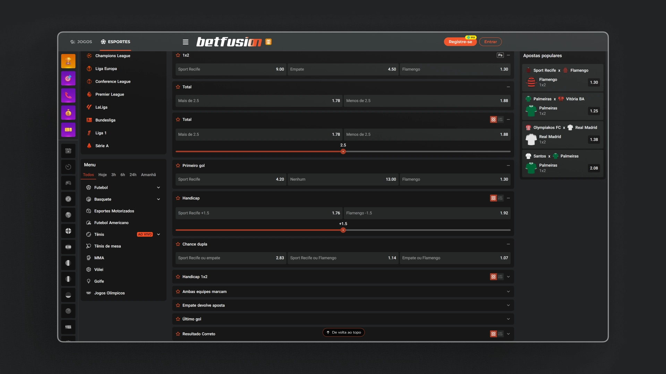Image resolution: width=666 pixels, height=374 pixels.
Task: Click the Registre-se button
Action: [x=460, y=42]
